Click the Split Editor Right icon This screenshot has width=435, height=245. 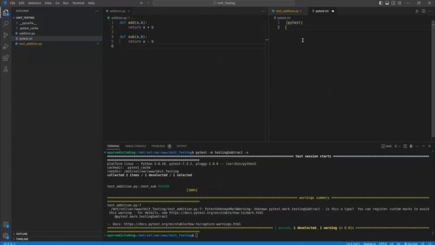click(423, 11)
